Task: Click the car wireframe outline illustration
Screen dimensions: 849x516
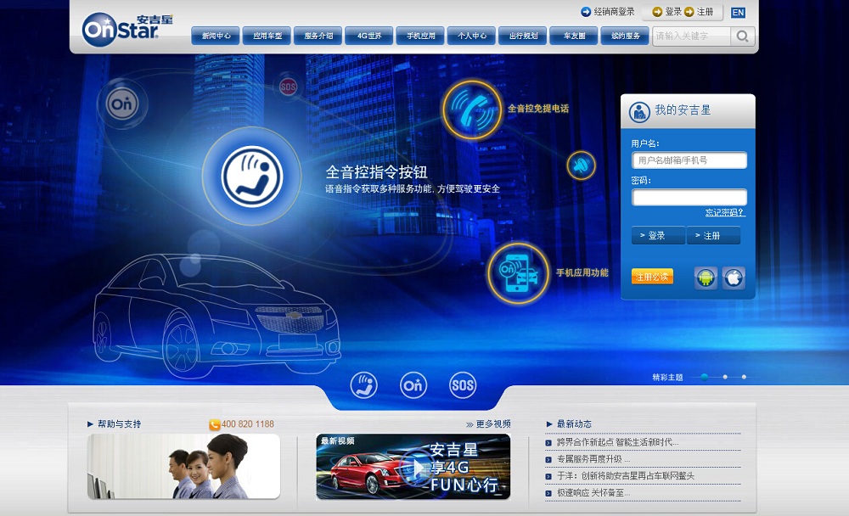Action: pos(216,315)
